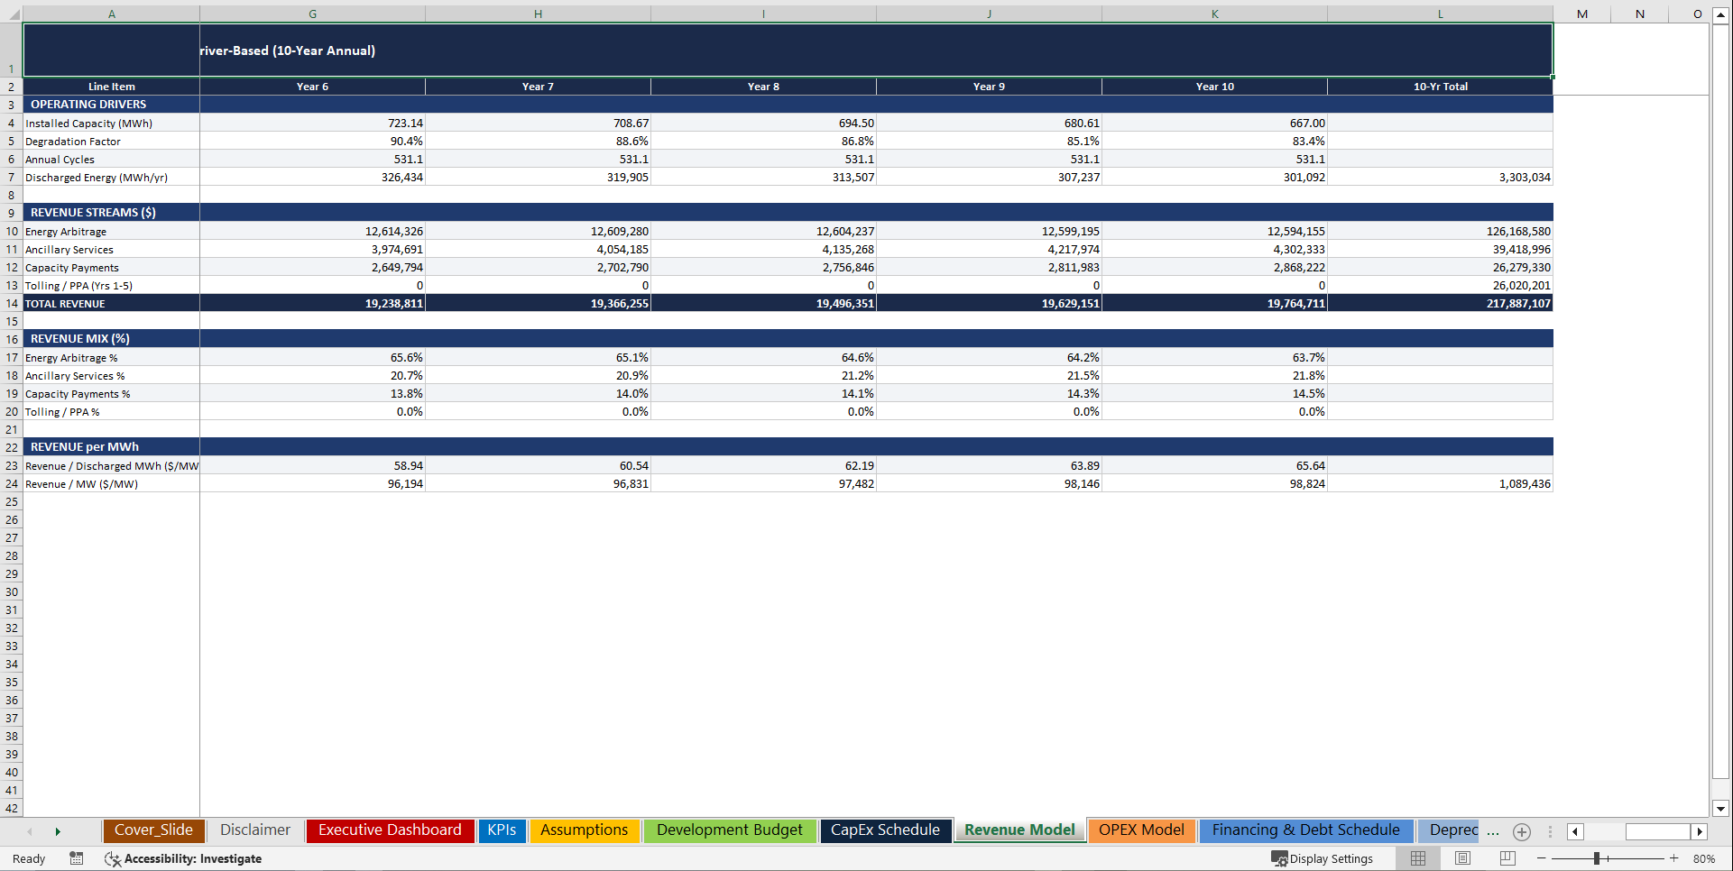The width and height of the screenshot is (1733, 871).
Task: Zoom in using the plus icon
Action: [x=1674, y=858]
